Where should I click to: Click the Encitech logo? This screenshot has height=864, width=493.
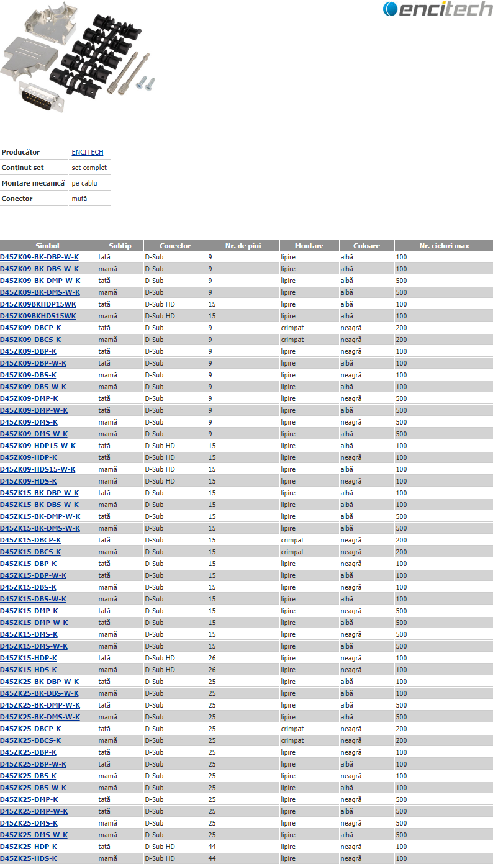coord(437,9)
